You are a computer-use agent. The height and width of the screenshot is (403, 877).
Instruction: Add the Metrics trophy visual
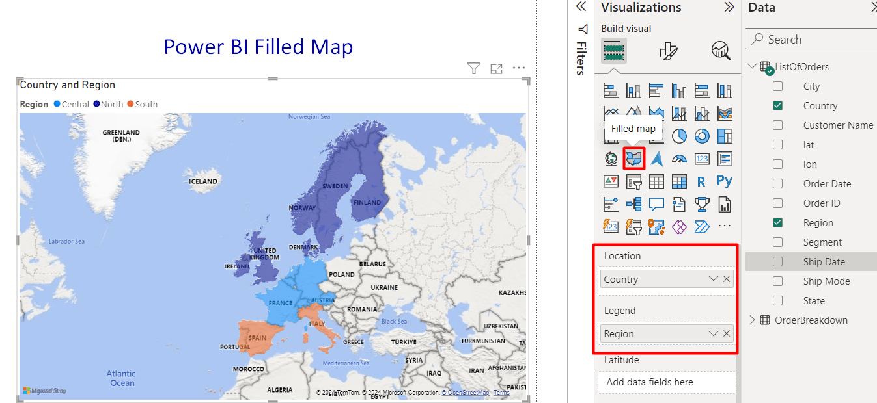click(x=702, y=204)
